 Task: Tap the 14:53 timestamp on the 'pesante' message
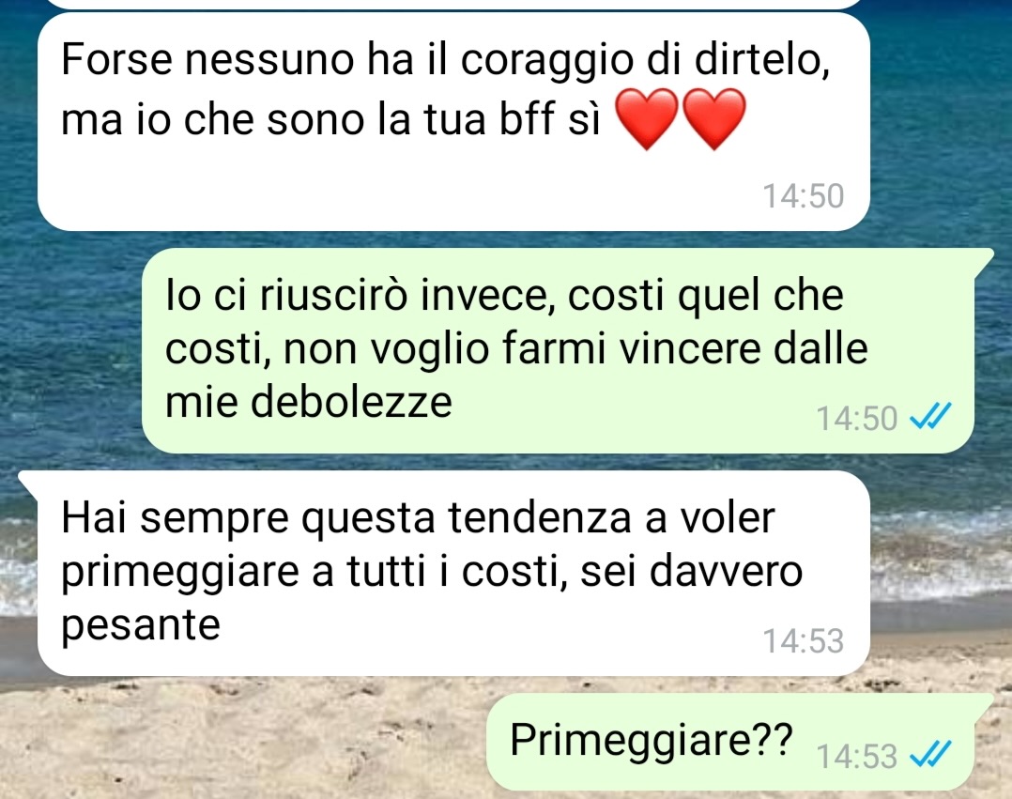804,640
